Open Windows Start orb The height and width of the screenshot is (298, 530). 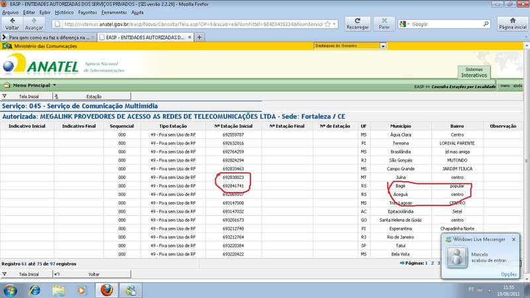(x=10, y=291)
